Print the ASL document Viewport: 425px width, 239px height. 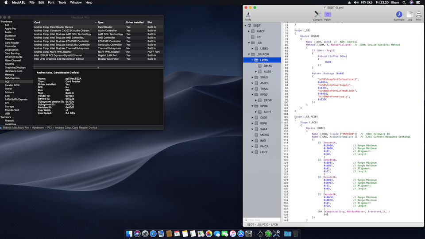418,16
